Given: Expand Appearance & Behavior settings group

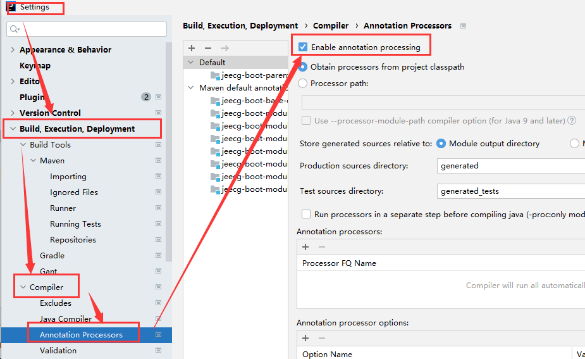Looking at the screenshot, I should [x=13, y=49].
